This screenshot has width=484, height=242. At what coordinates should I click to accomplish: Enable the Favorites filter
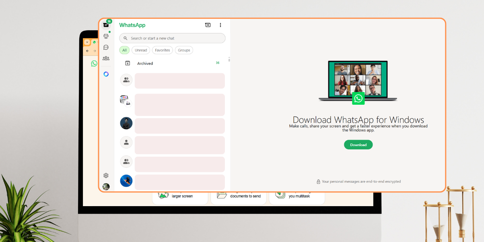coord(162,50)
